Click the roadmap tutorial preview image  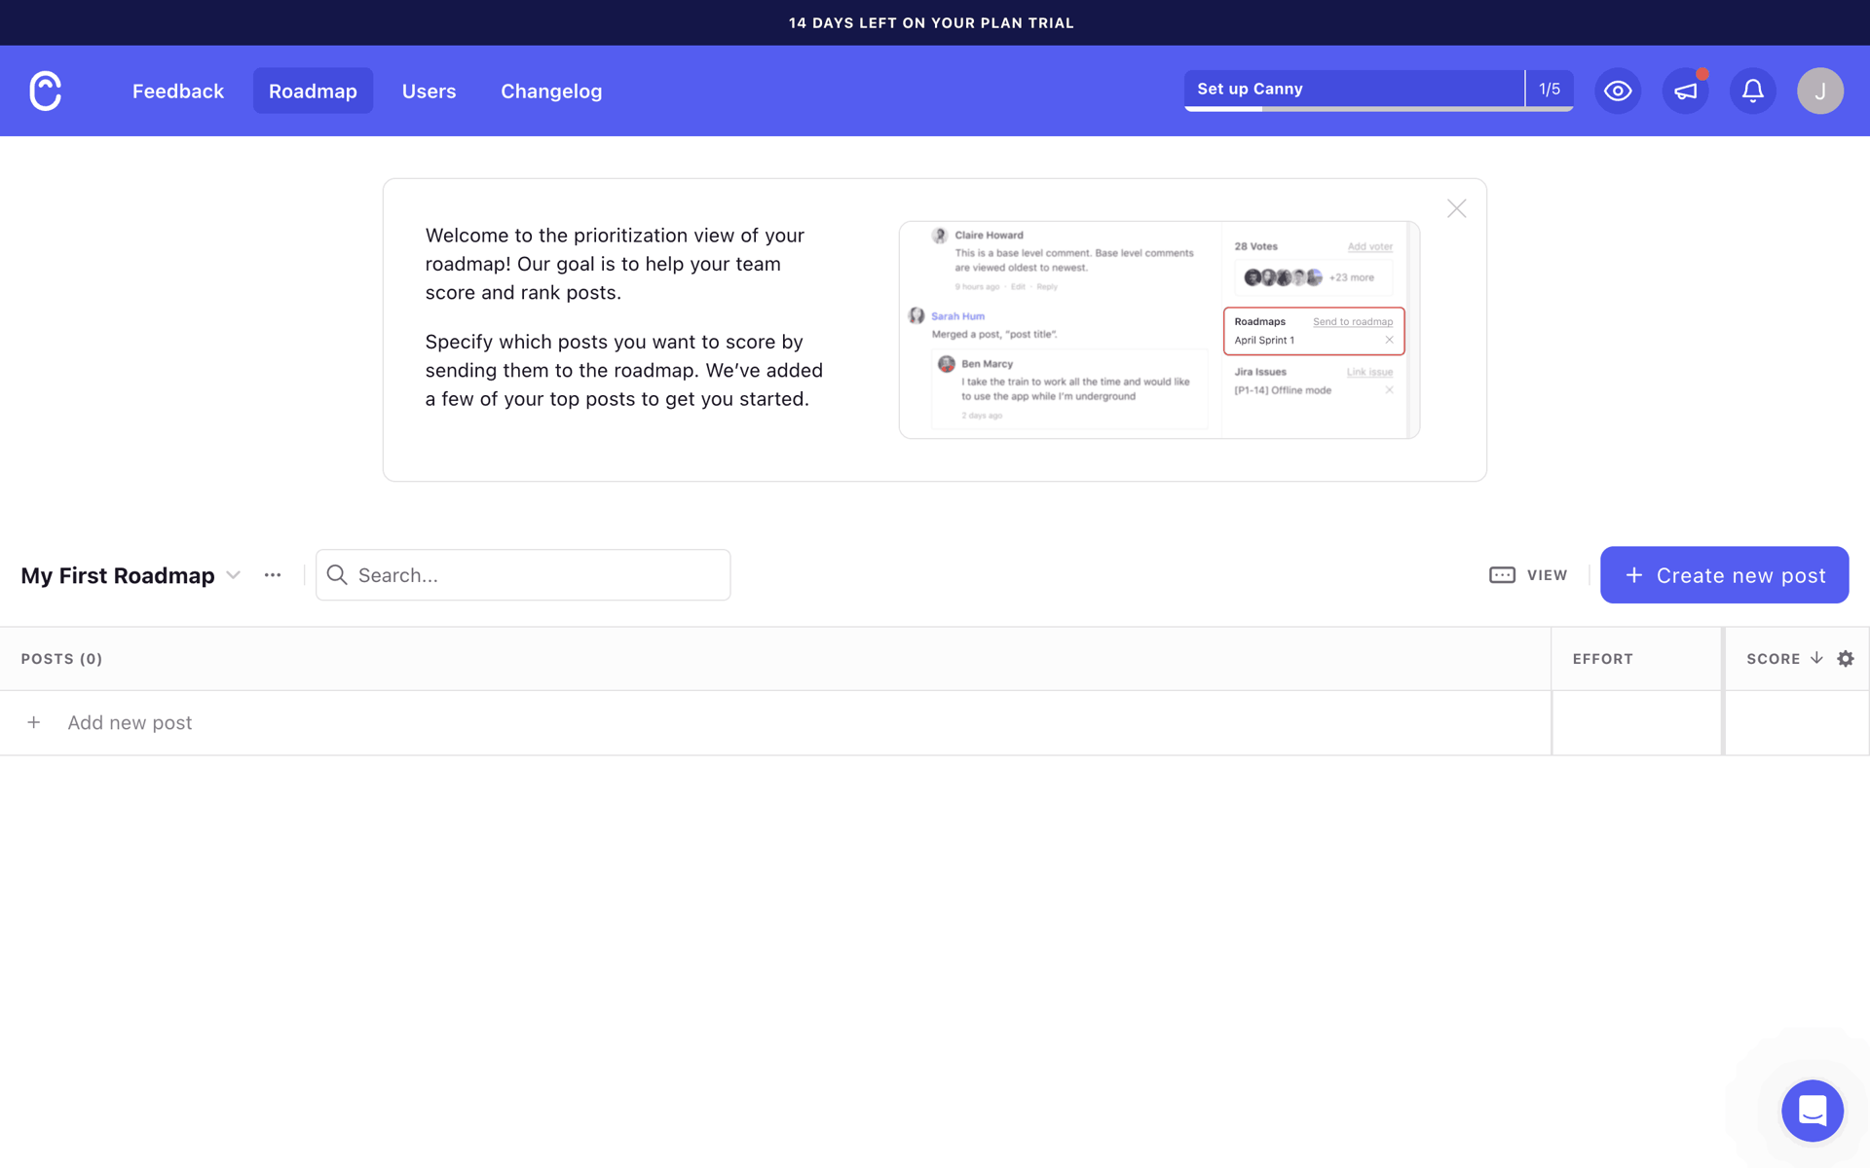(1159, 330)
